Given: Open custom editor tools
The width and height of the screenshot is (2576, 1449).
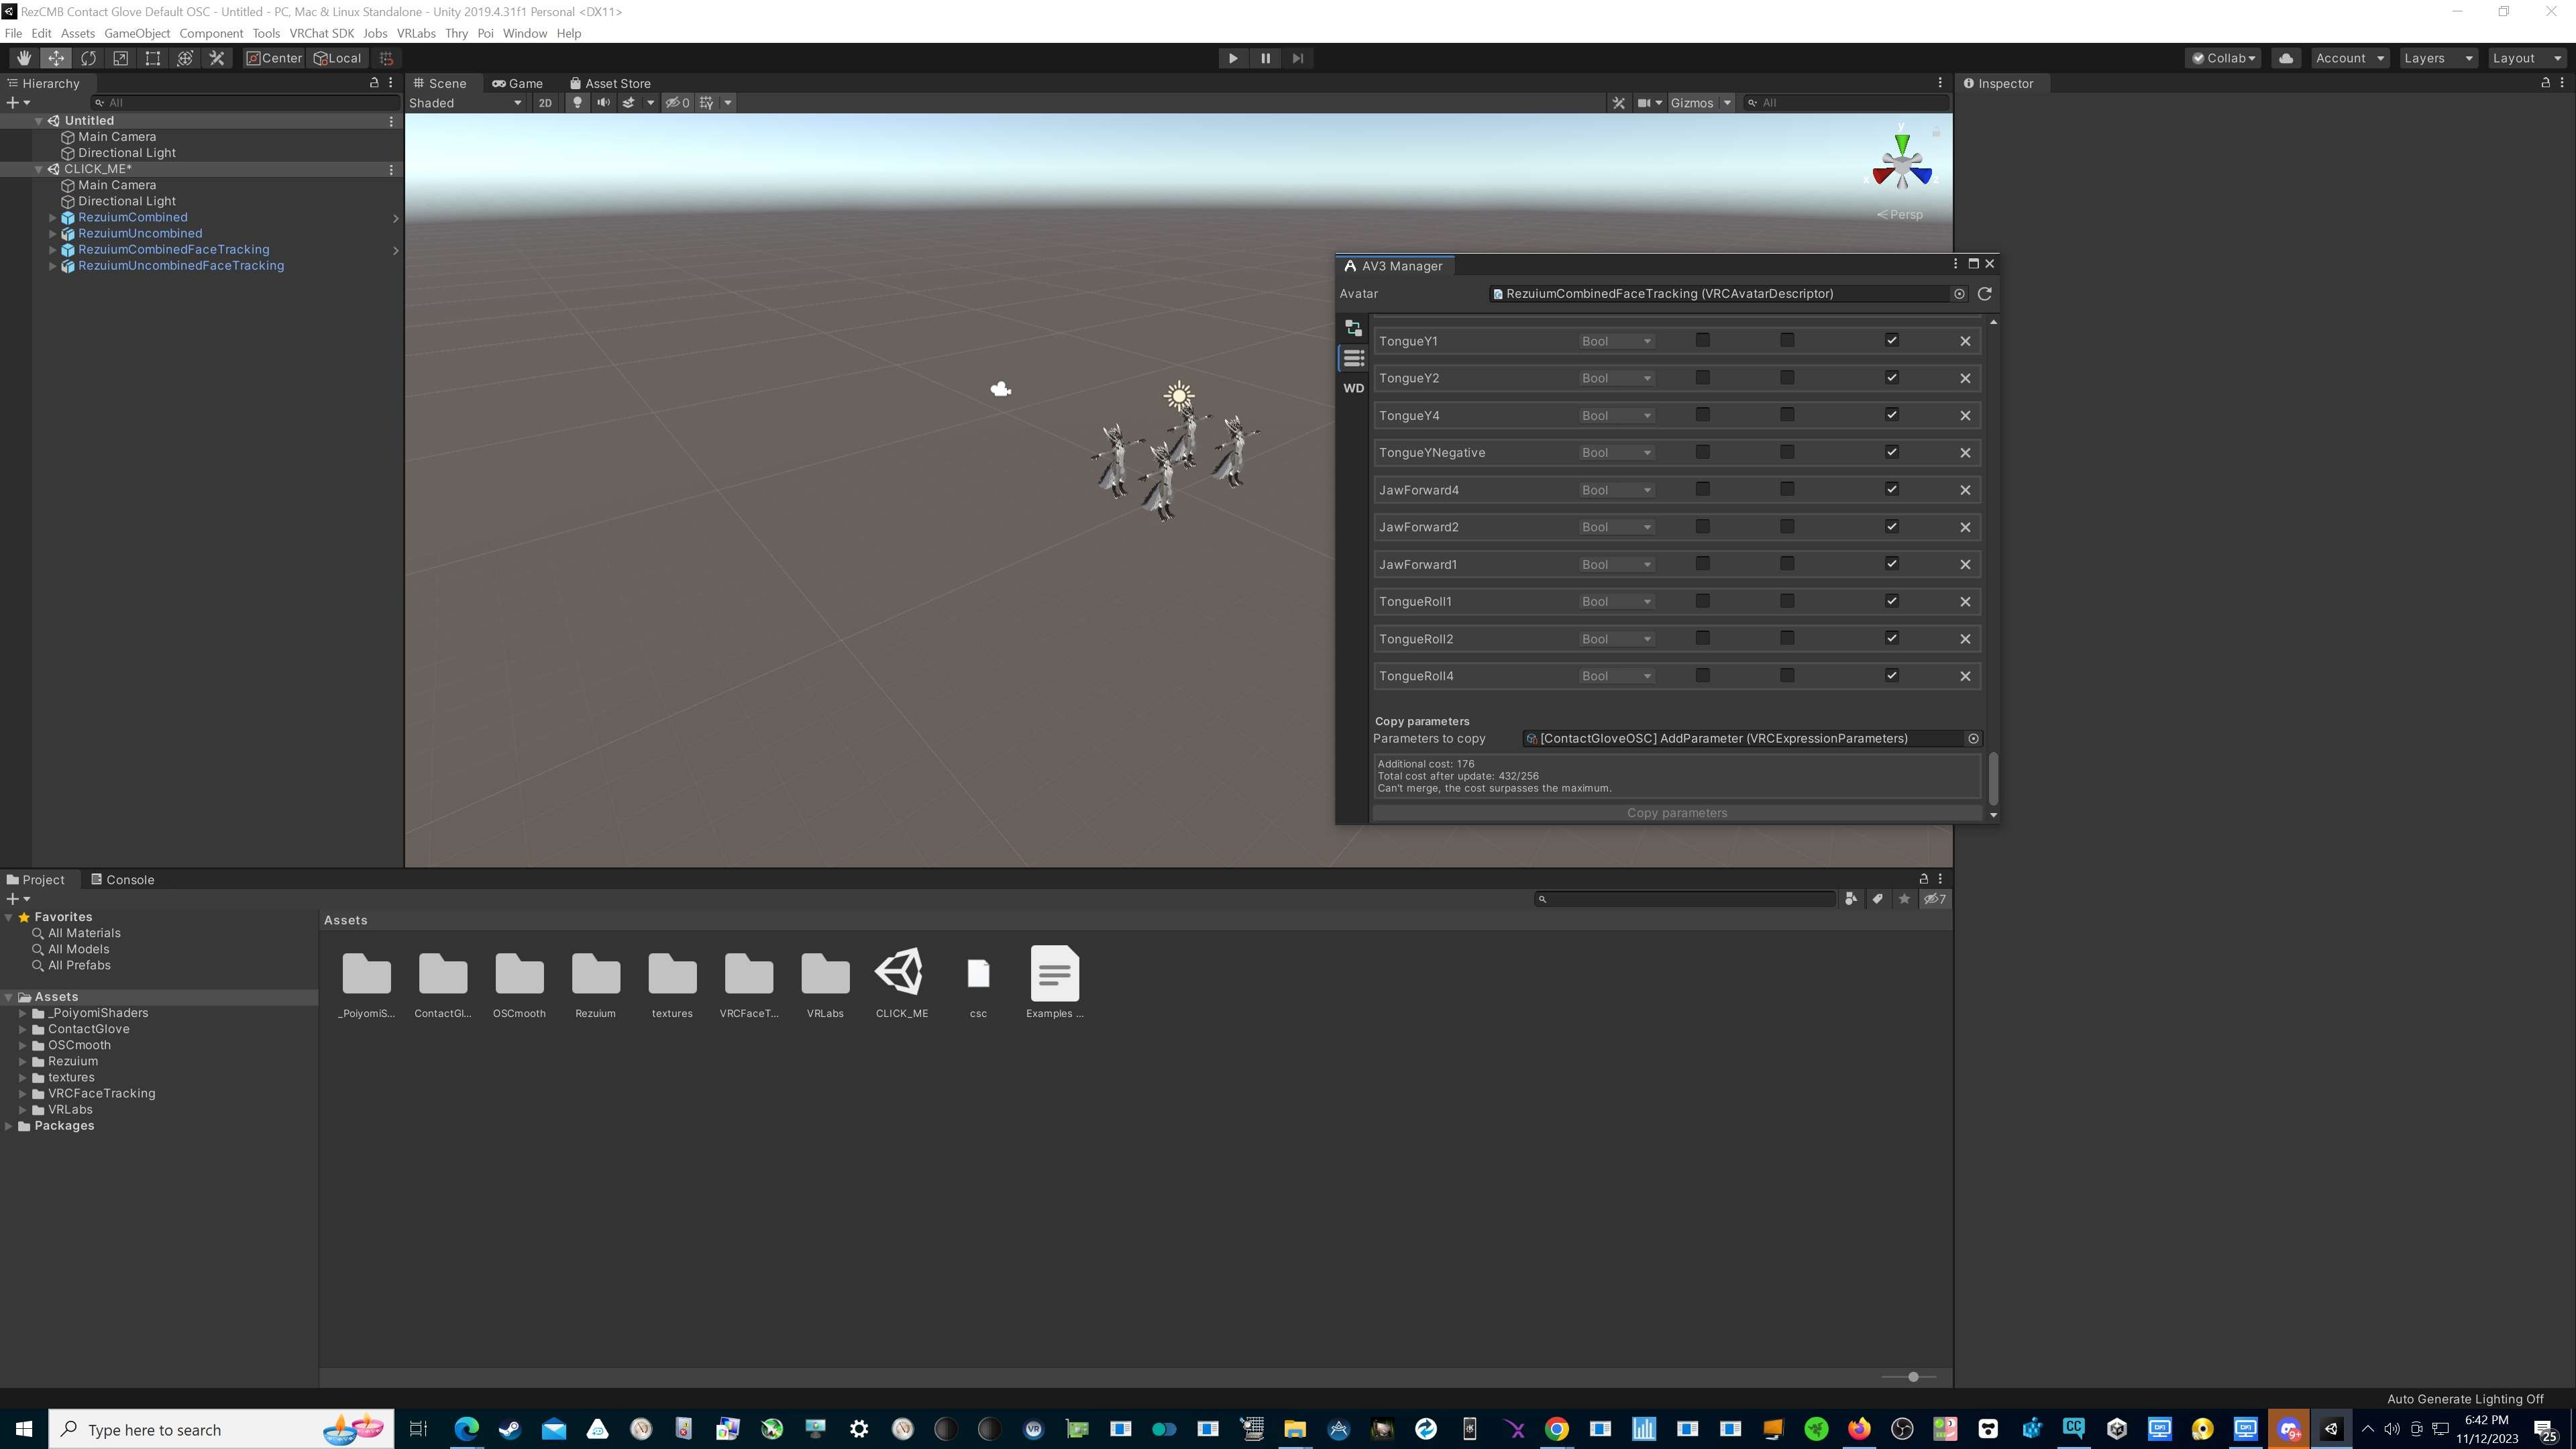Looking at the screenshot, I should [216, 58].
